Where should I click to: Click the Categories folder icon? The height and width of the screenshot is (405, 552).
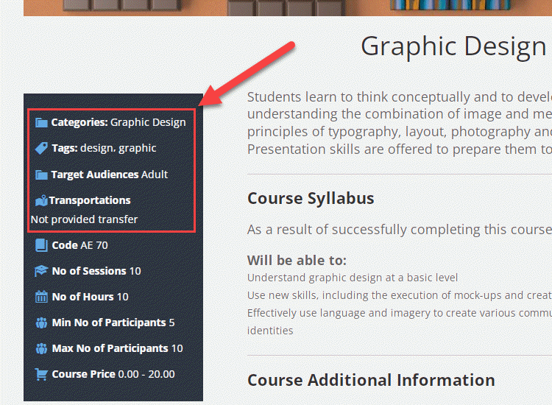41,122
